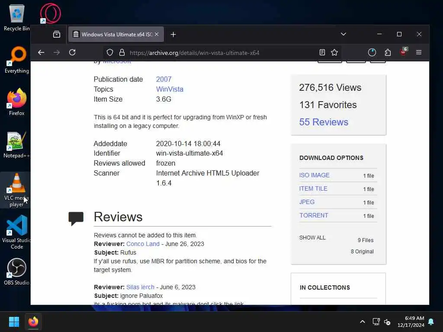Open the 55 Reviews link
Viewport: 443px width, 332px height.
tap(324, 122)
